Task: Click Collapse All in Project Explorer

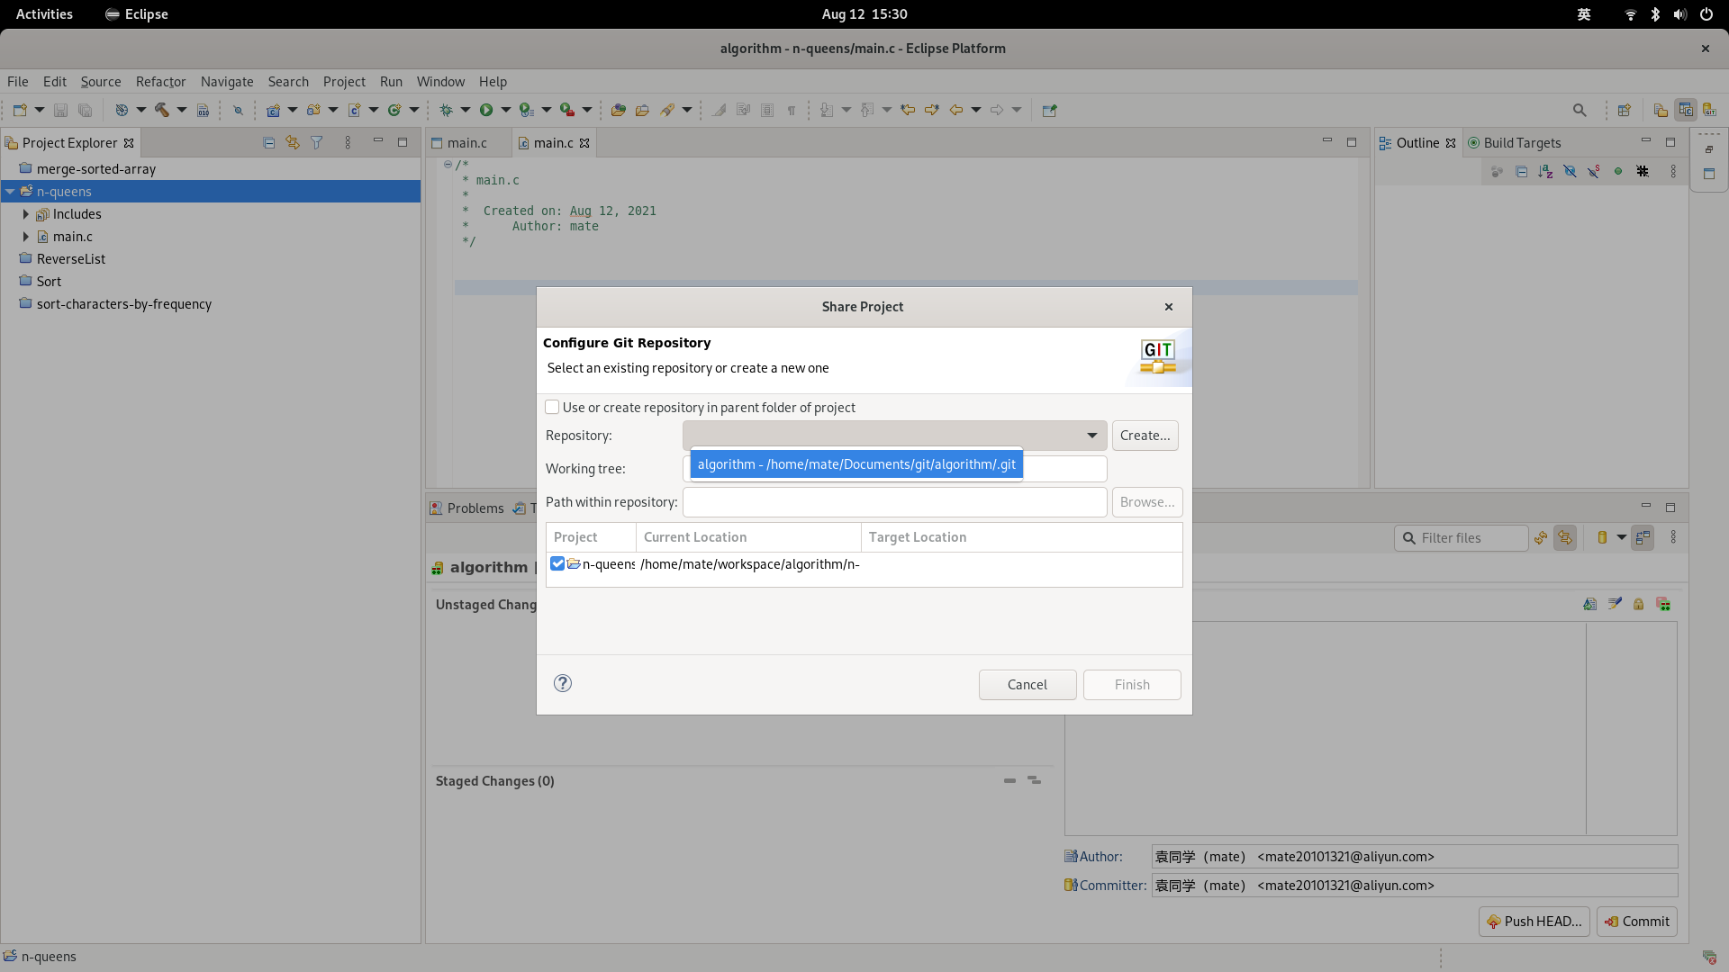Action: 268,142
